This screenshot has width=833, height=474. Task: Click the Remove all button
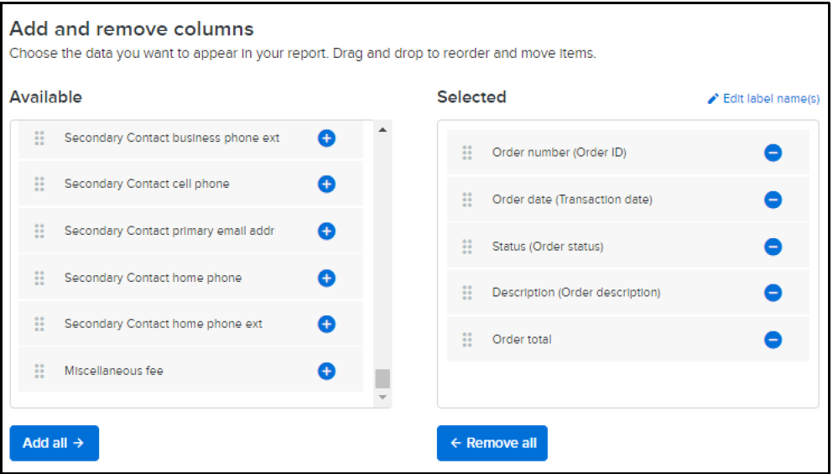492,443
